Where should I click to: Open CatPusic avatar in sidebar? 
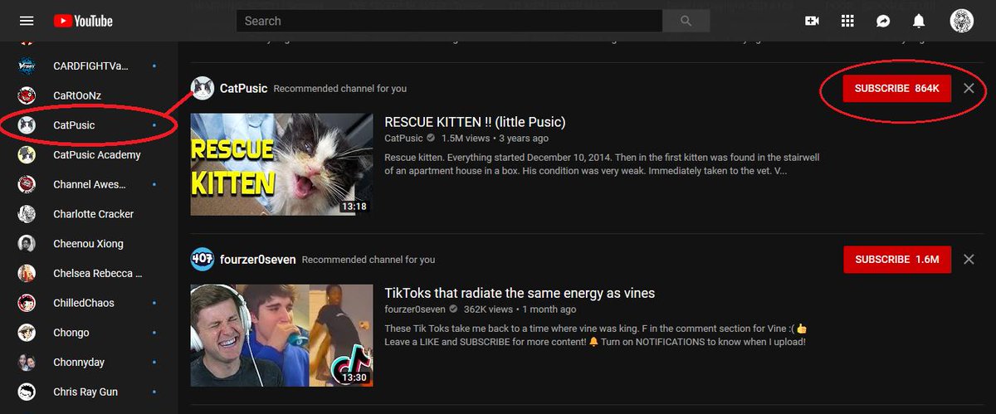(x=27, y=125)
